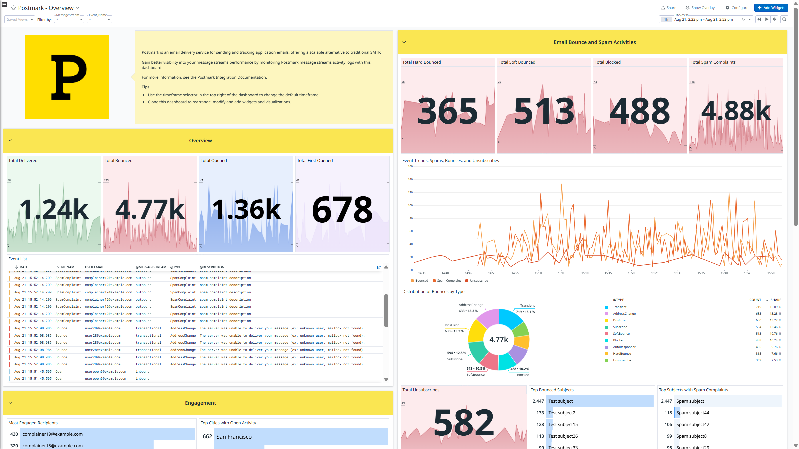Open Postmark Integration Documentation link
Image resolution: width=799 pixels, height=449 pixels.
[x=231, y=77]
